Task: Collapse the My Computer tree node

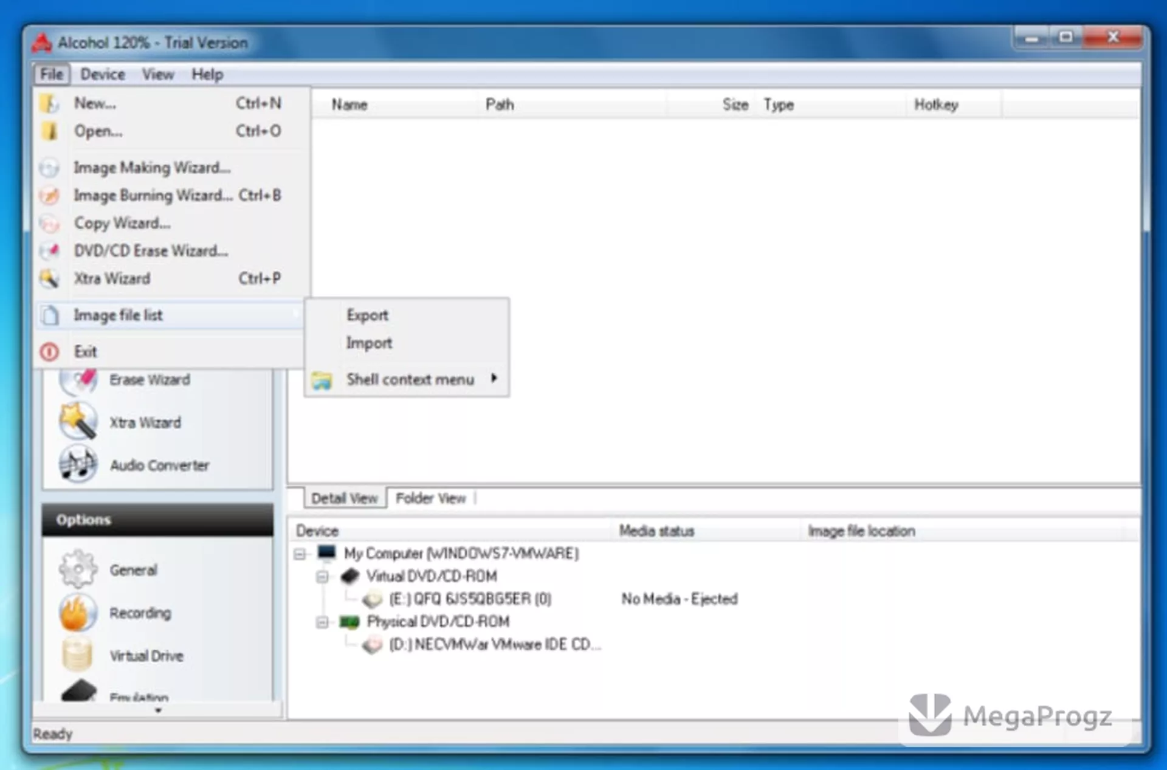Action: 300,554
